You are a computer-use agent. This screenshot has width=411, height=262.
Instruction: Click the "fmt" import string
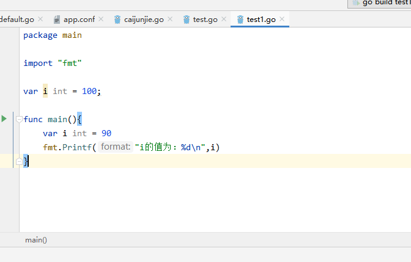(70, 64)
